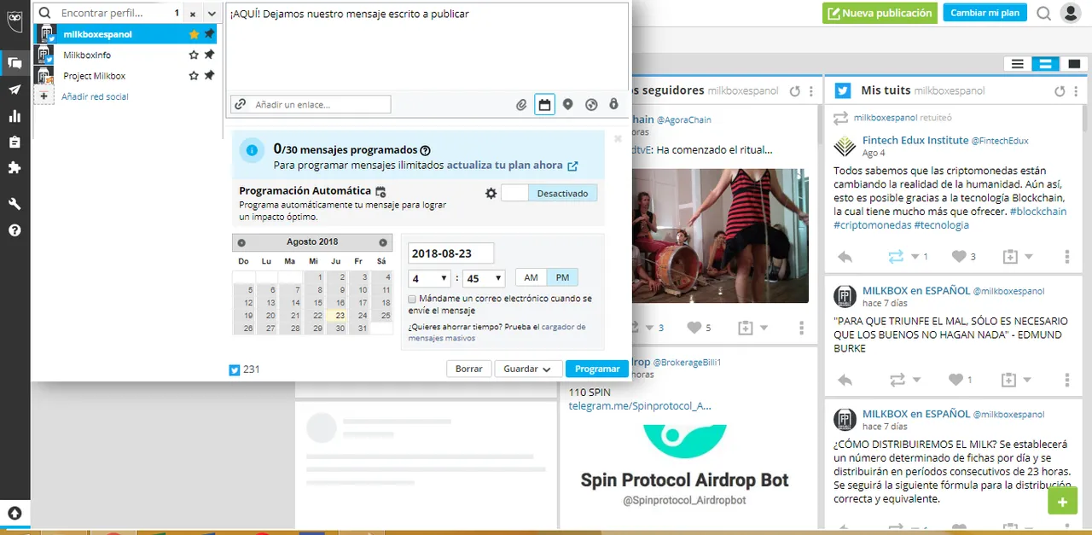
Task: Click the targeting globe icon in composer
Action: (x=591, y=105)
